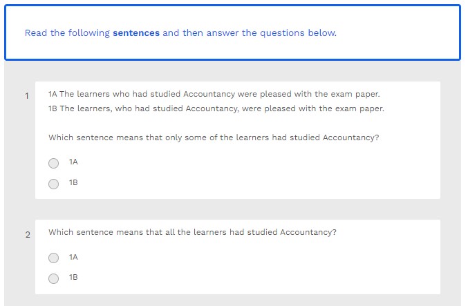Viewport: 468px width, 306px height.
Task: Choose the 1B radio button under question 2
Action: click(54, 278)
